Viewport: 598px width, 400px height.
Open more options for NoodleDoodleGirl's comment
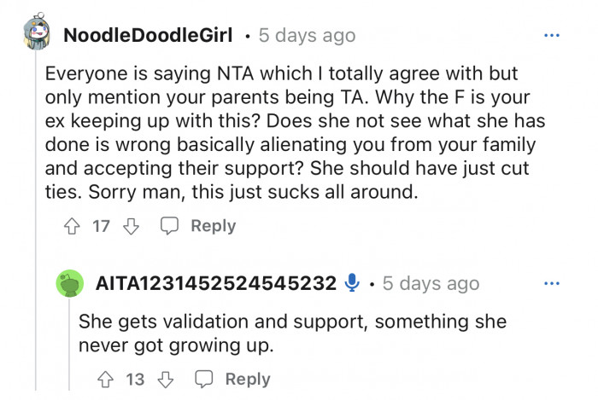pos(552,36)
